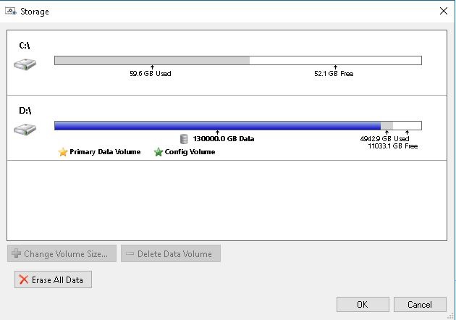Click the blue data portion of D:\ bar

click(x=217, y=125)
